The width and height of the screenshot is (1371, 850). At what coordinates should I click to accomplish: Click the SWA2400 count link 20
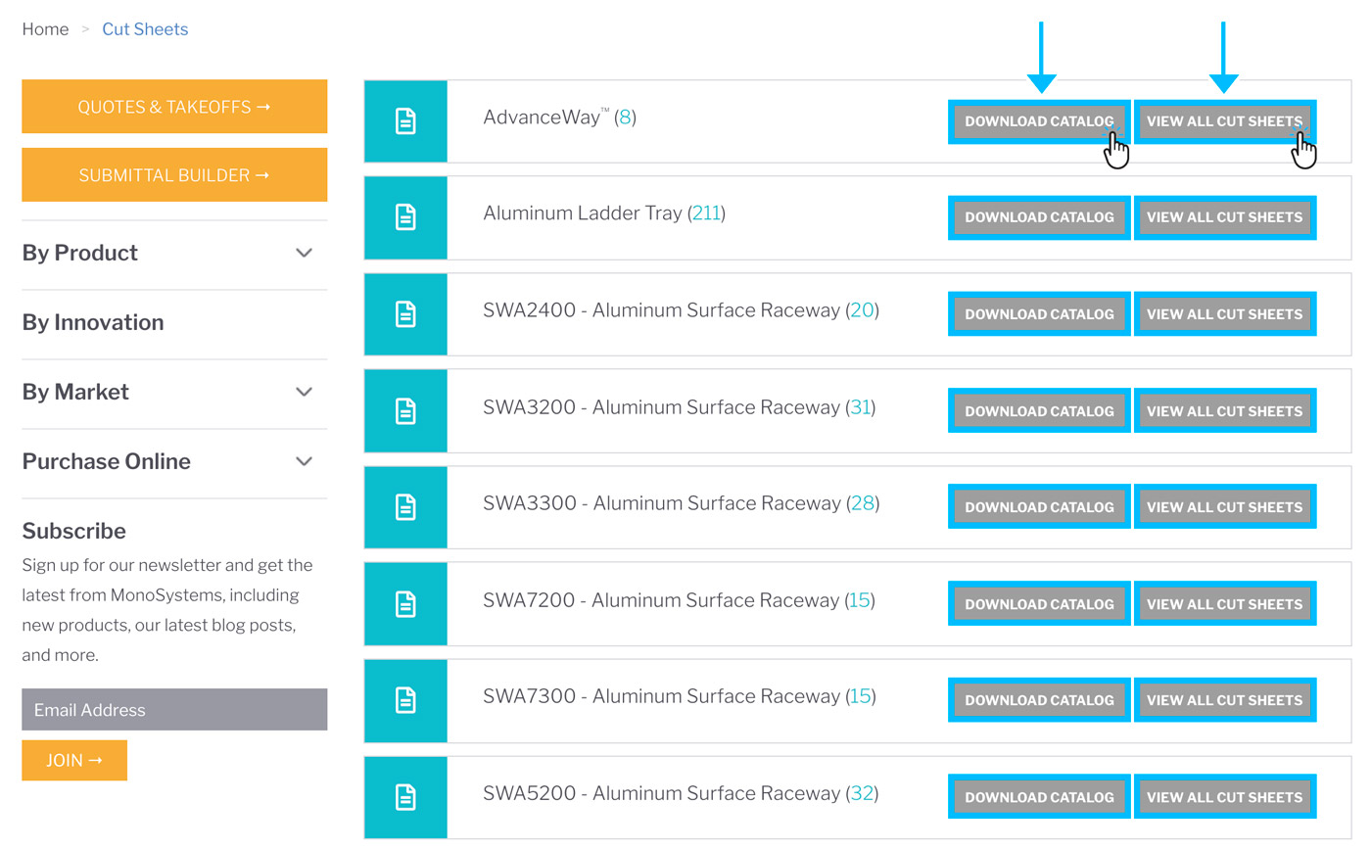point(862,310)
